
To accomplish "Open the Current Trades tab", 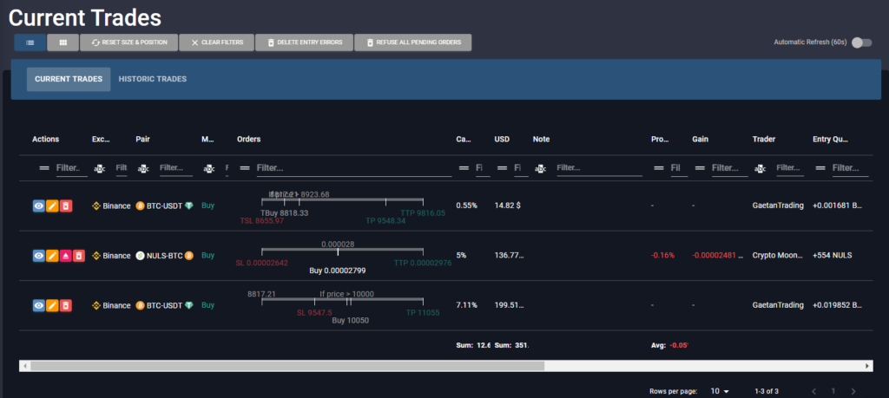I will (69, 79).
